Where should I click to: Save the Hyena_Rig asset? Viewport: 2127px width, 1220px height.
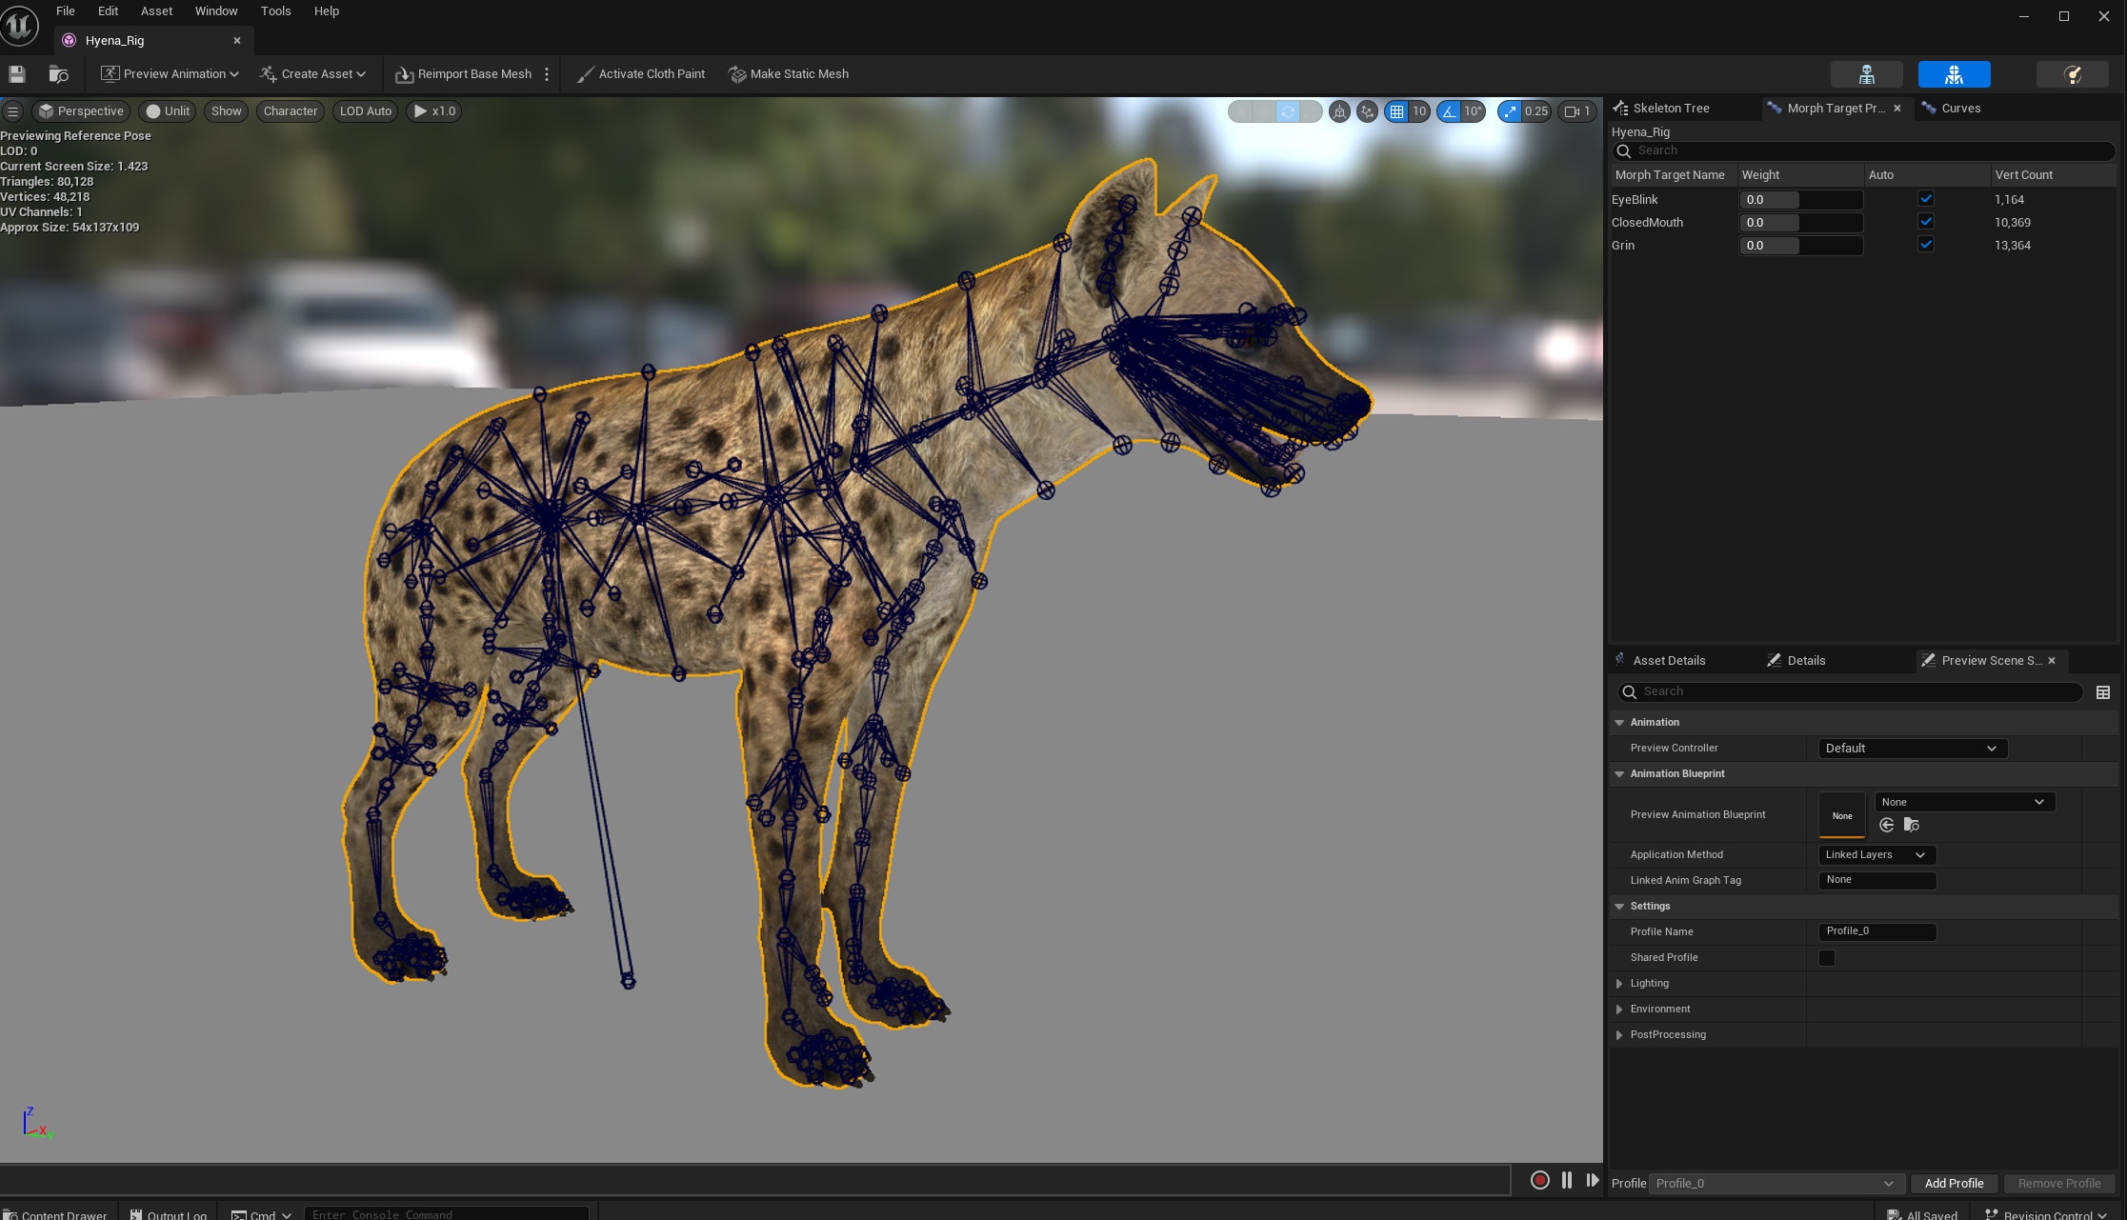pos(16,73)
